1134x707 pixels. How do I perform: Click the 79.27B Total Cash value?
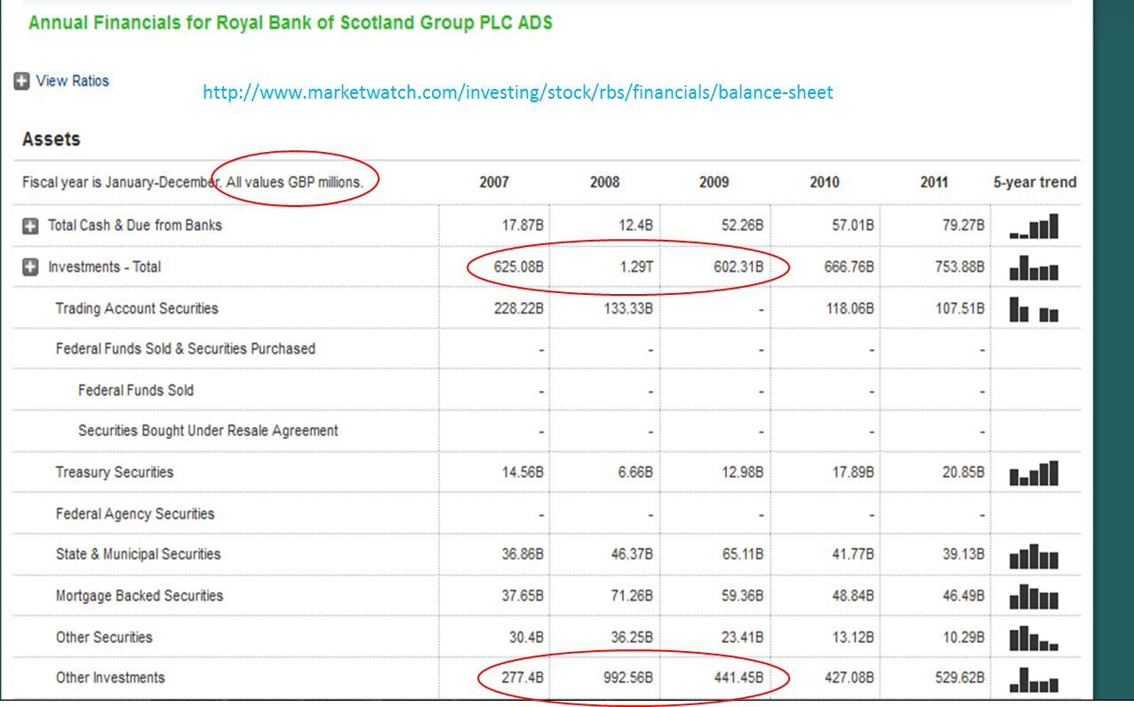(x=962, y=226)
